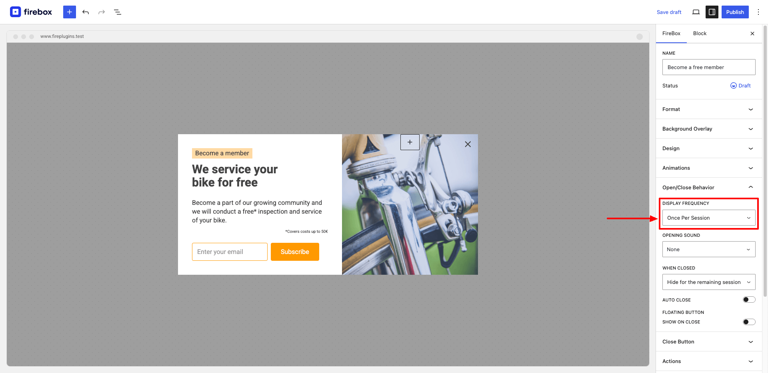Open the laptop preview icon
Image resolution: width=768 pixels, height=373 pixels.
click(696, 12)
